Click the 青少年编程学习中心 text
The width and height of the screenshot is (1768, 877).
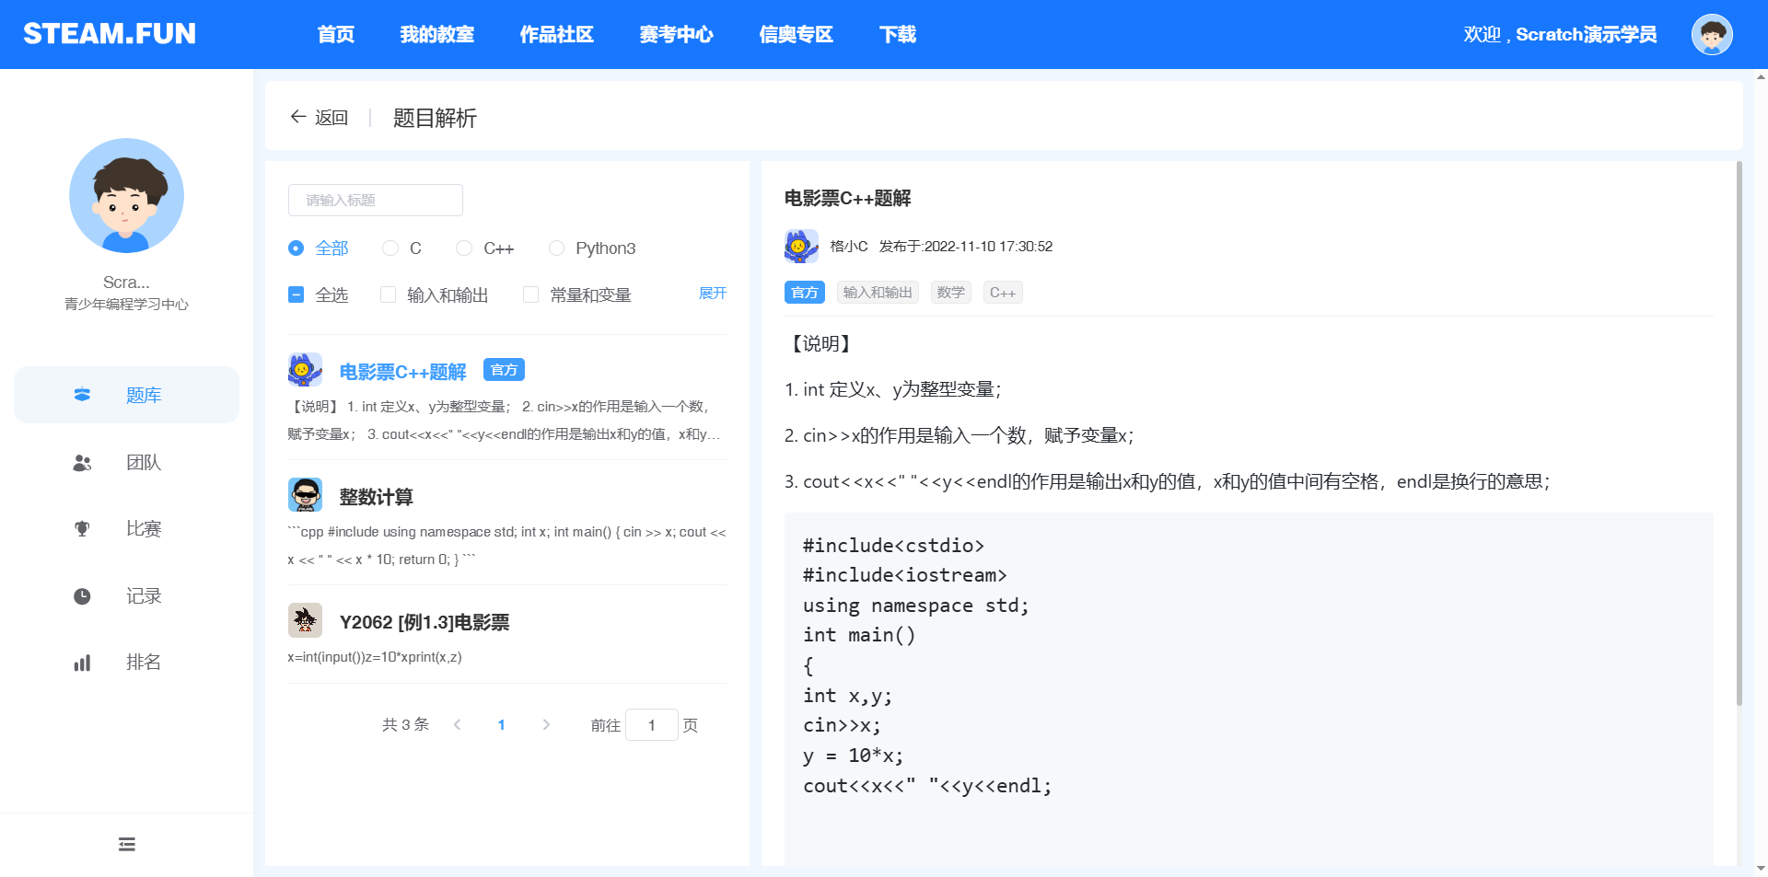click(x=127, y=305)
